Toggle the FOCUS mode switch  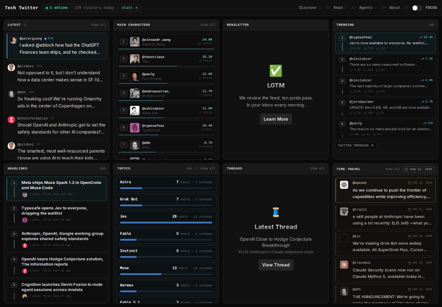pos(417,8)
